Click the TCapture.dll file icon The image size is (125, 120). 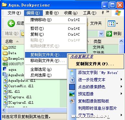click(x=5, y=97)
